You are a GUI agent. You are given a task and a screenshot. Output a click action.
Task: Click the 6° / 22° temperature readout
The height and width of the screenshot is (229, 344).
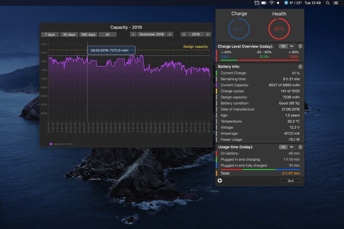point(295,3)
